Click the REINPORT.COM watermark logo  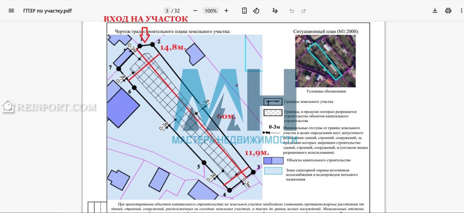pyautogui.click(x=49, y=106)
